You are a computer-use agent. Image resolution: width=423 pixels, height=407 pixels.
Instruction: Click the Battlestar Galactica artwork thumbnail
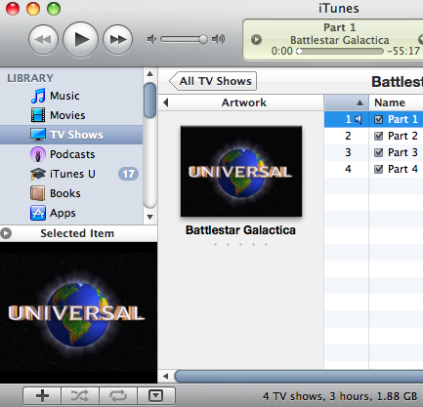point(241,172)
